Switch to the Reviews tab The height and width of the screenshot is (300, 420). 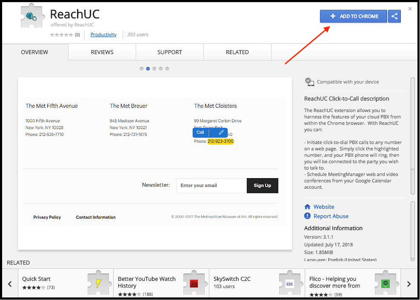click(102, 52)
